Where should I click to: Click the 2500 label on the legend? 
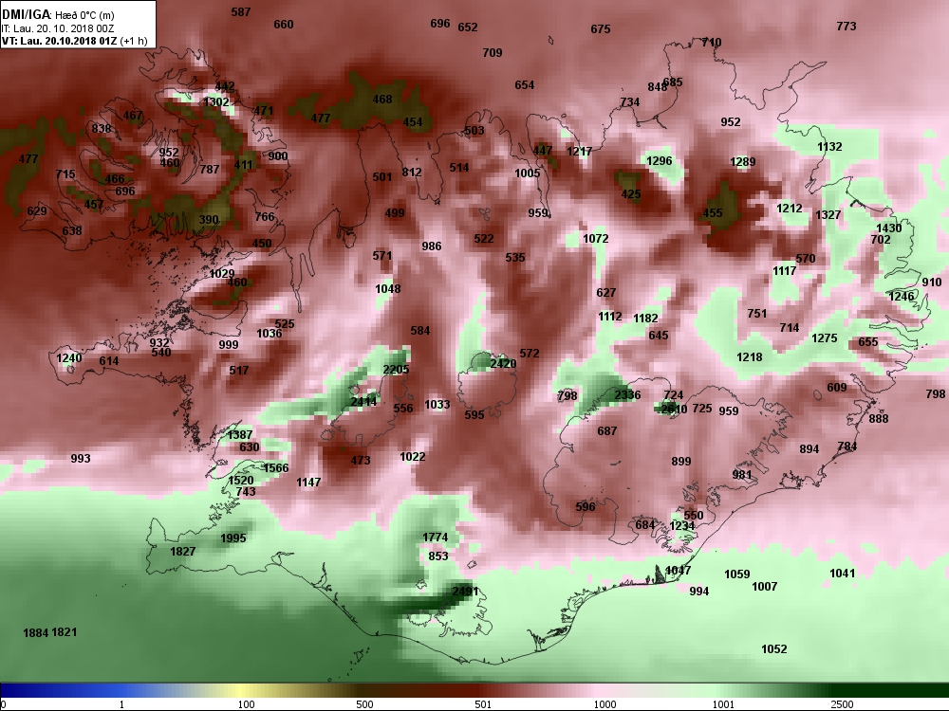click(842, 704)
